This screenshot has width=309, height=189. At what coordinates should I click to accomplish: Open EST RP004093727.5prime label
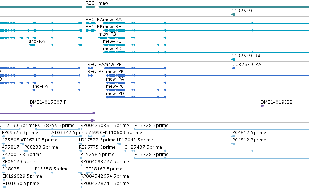(x=105, y=162)
